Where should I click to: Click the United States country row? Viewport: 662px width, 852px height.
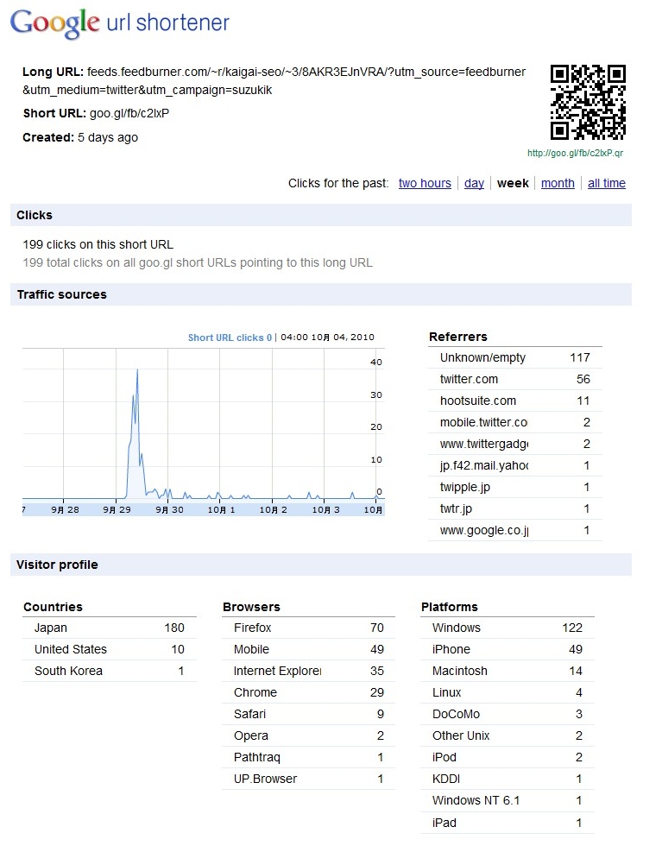coord(110,649)
